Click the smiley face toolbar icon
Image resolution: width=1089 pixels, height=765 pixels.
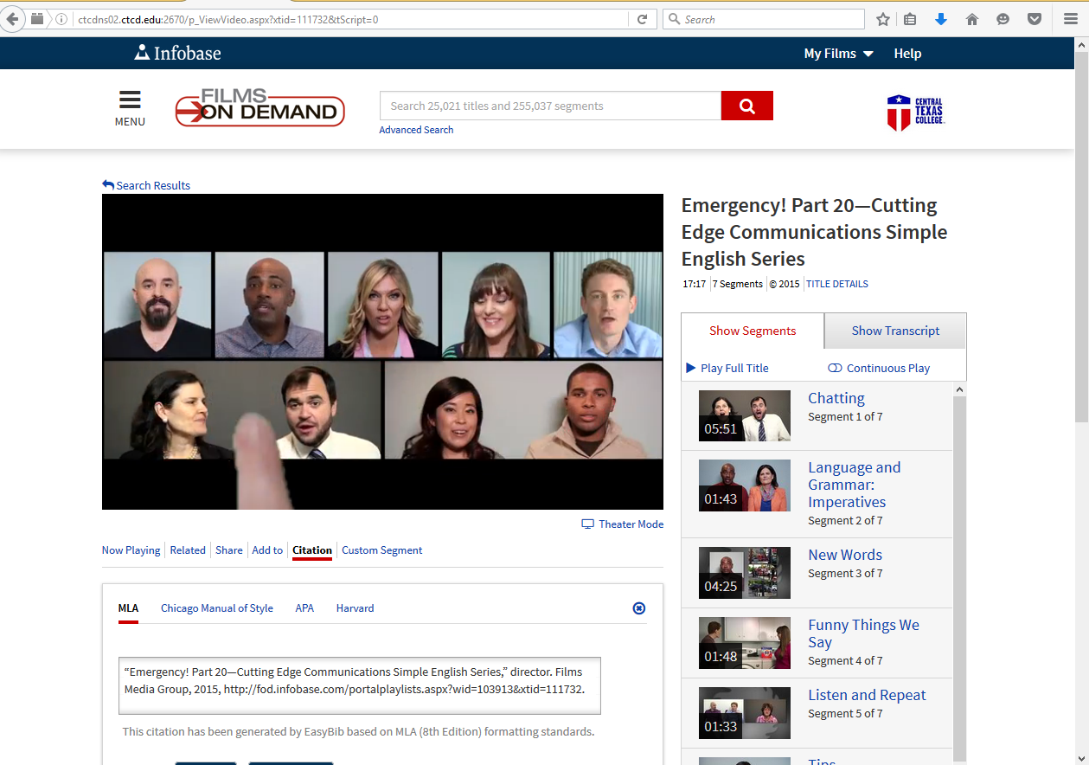click(1003, 19)
